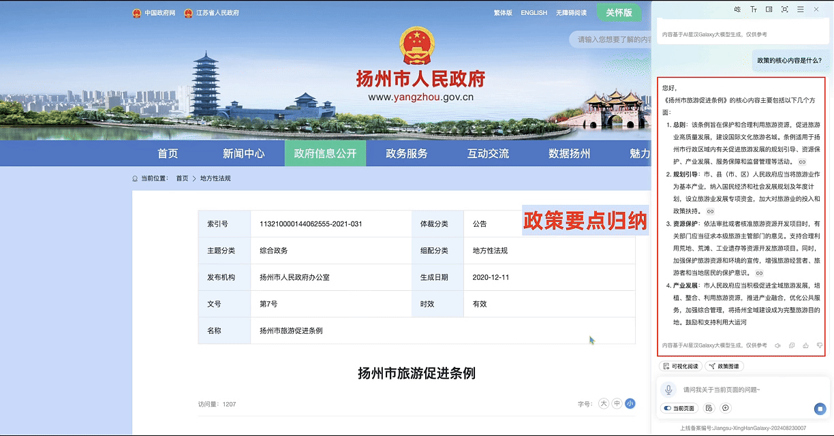Image resolution: width=834 pixels, height=436 pixels.
Task: Give the answer a thumbs down
Action: (820, 345)
